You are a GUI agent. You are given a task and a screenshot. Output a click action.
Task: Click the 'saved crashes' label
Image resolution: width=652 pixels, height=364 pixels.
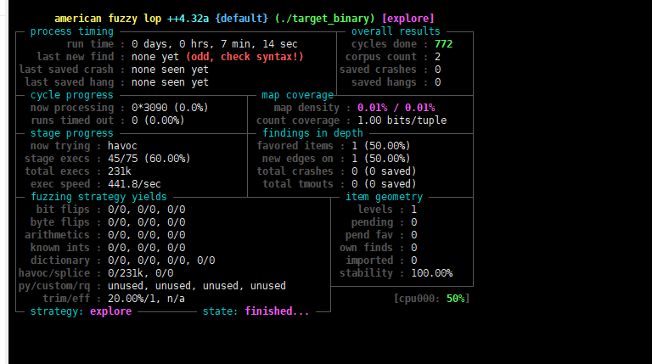coord(378,70)
